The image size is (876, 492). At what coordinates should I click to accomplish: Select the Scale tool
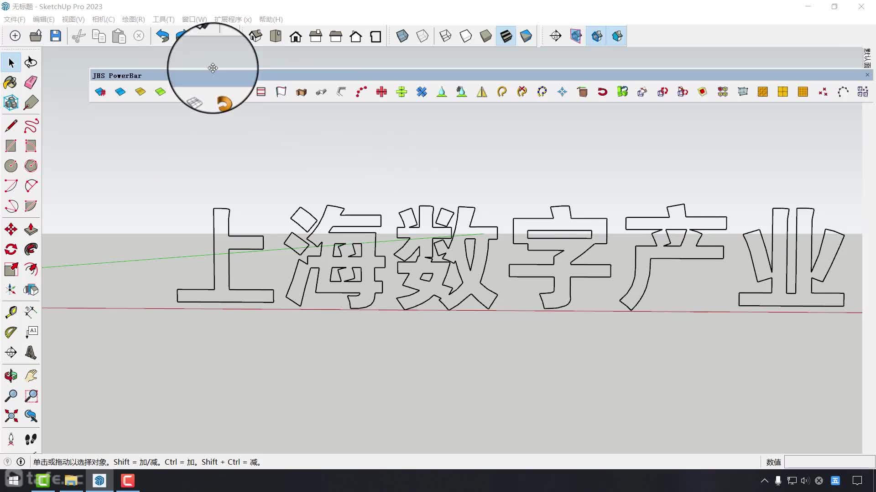10,269
